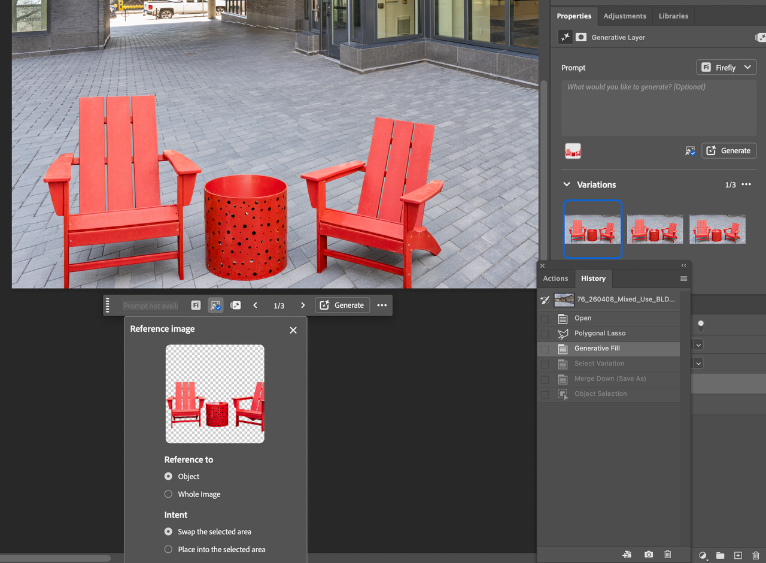Click the Open state document icon

[x=563, y=318]
